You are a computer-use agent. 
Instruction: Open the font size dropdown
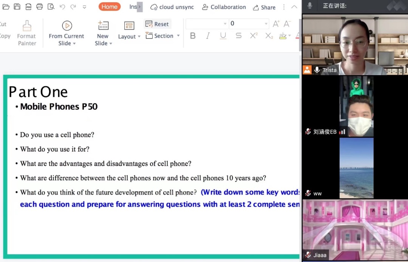(x=266, y=24)
